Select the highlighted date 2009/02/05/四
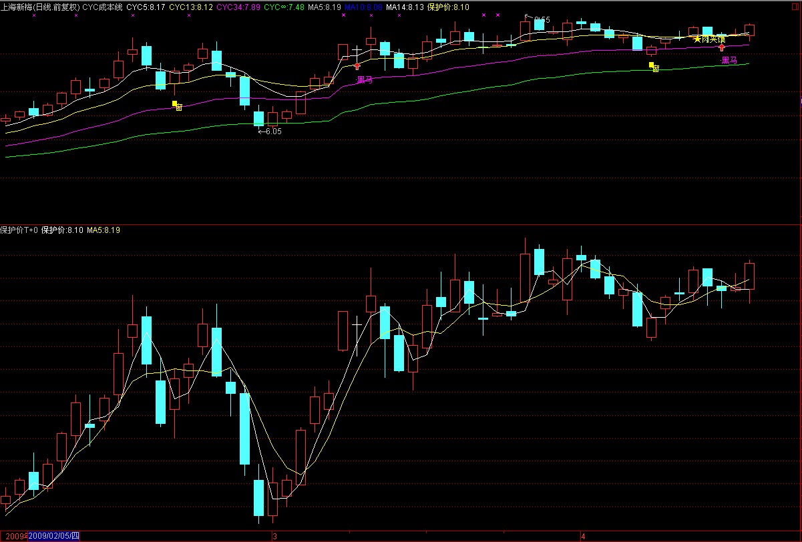The image size is (802, 542). pos(54,536)
